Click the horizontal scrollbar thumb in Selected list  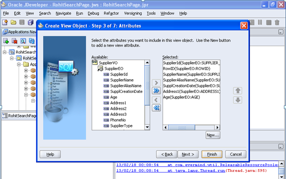(182, 127)
